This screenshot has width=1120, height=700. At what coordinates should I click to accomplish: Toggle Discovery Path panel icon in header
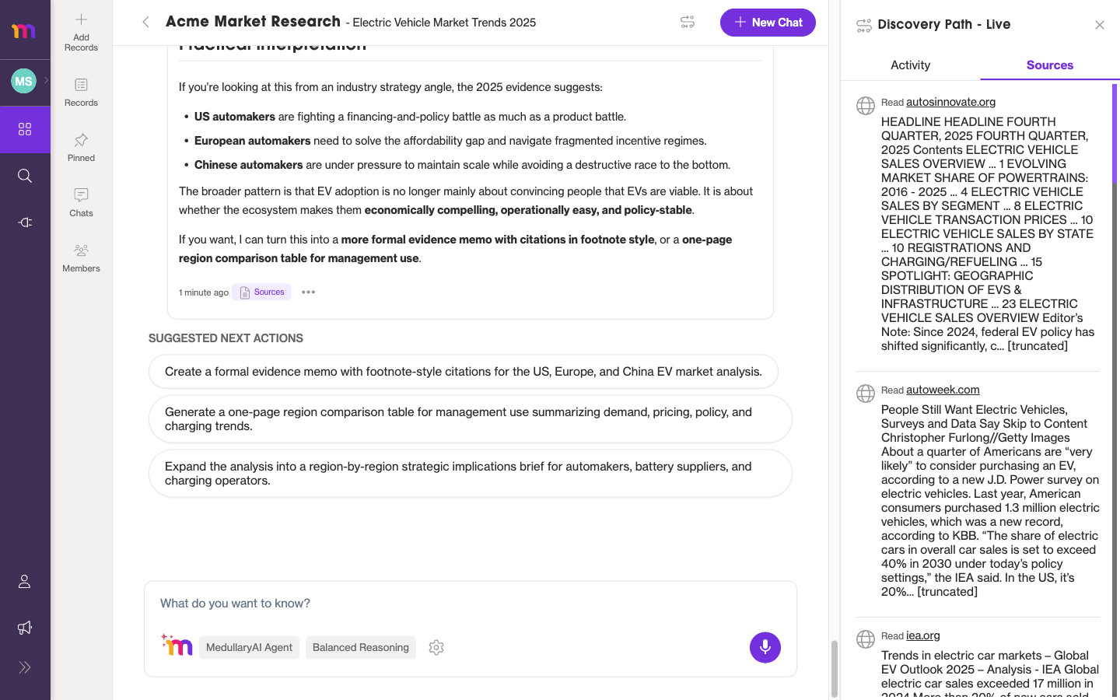688,23
